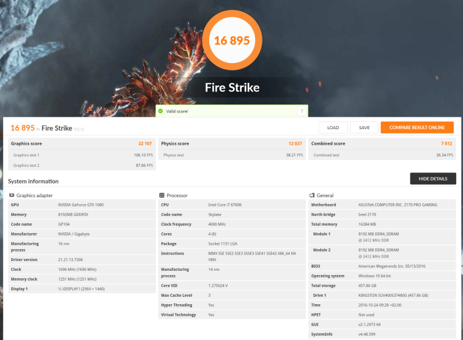Click the green valid score checkmark icon
The width and height of the screenshot is (463, 340).
click(x=161, y=111)
